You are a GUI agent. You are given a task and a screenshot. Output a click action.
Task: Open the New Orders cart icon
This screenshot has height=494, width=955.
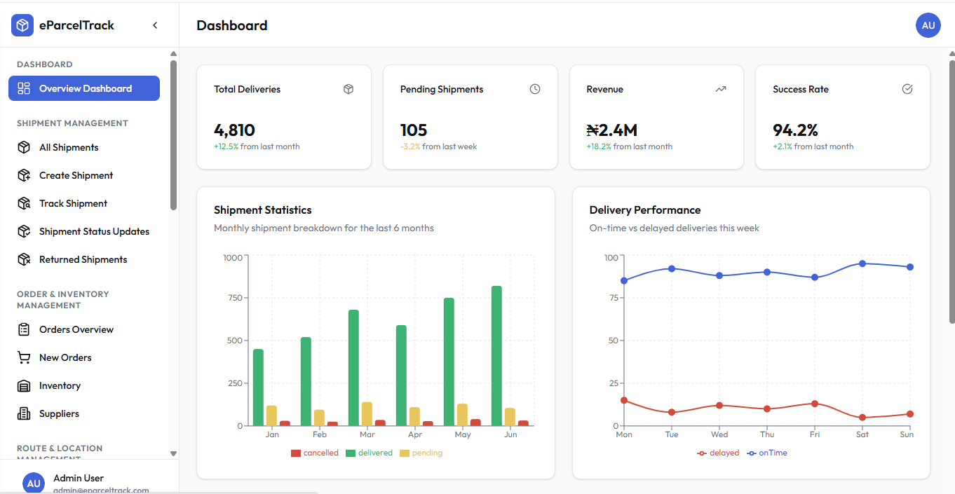pyautogui.click(x=23, y=357)
